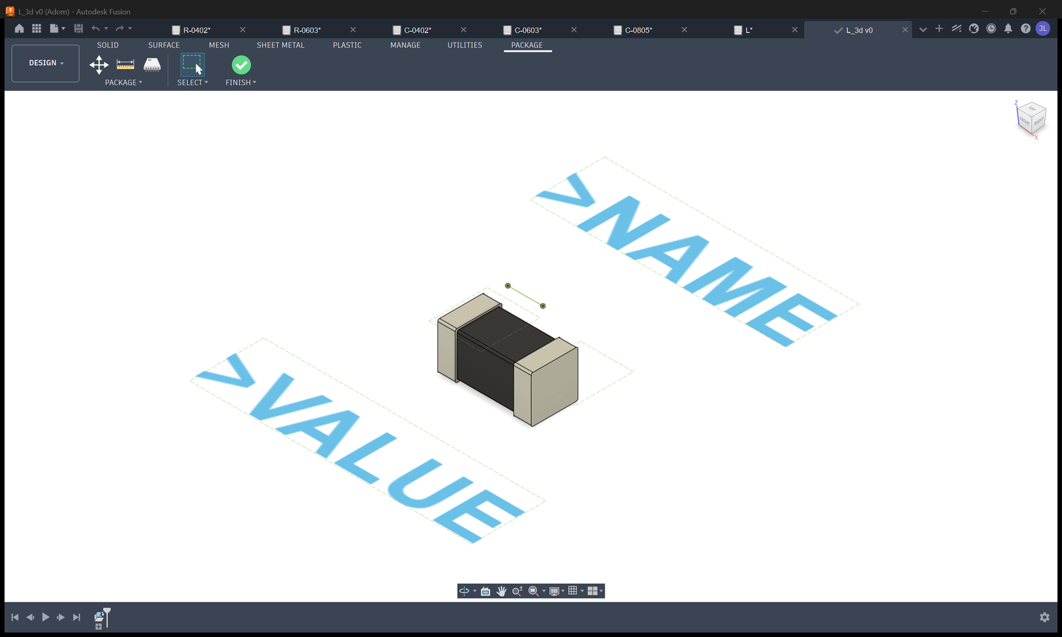Open the notifications bell
The image size is (1062, 637).
click(1008, 28)
